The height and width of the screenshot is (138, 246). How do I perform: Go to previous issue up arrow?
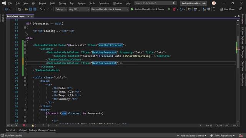click(43, 125)
